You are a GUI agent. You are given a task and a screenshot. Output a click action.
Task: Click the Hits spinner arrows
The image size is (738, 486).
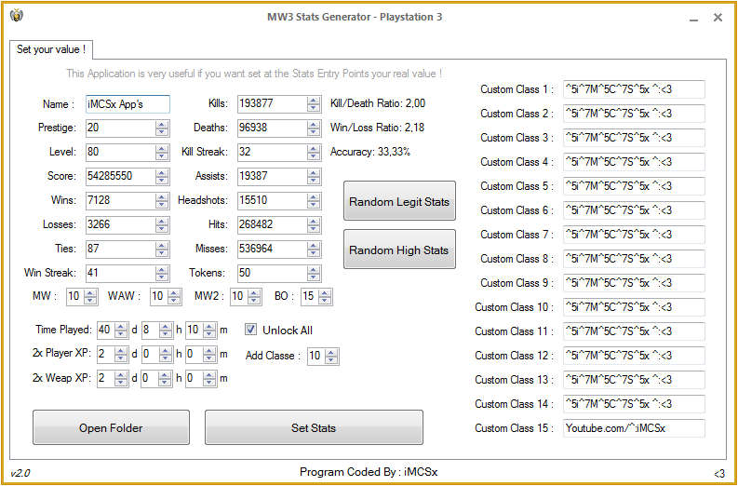pos(314,225)
